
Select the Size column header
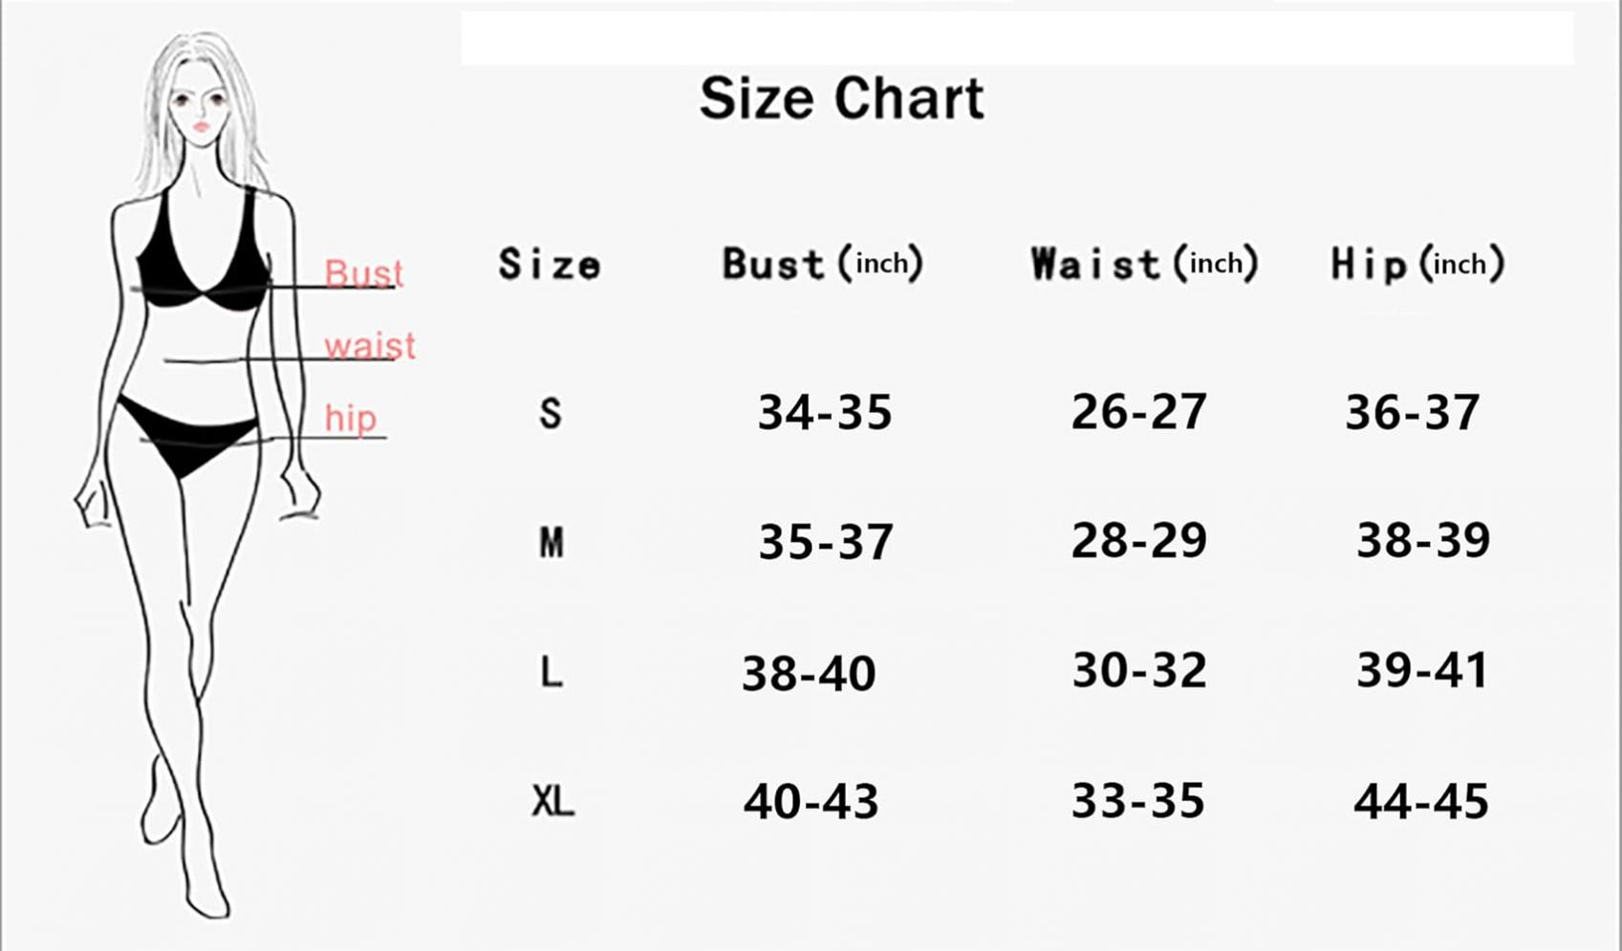point(550,264)
